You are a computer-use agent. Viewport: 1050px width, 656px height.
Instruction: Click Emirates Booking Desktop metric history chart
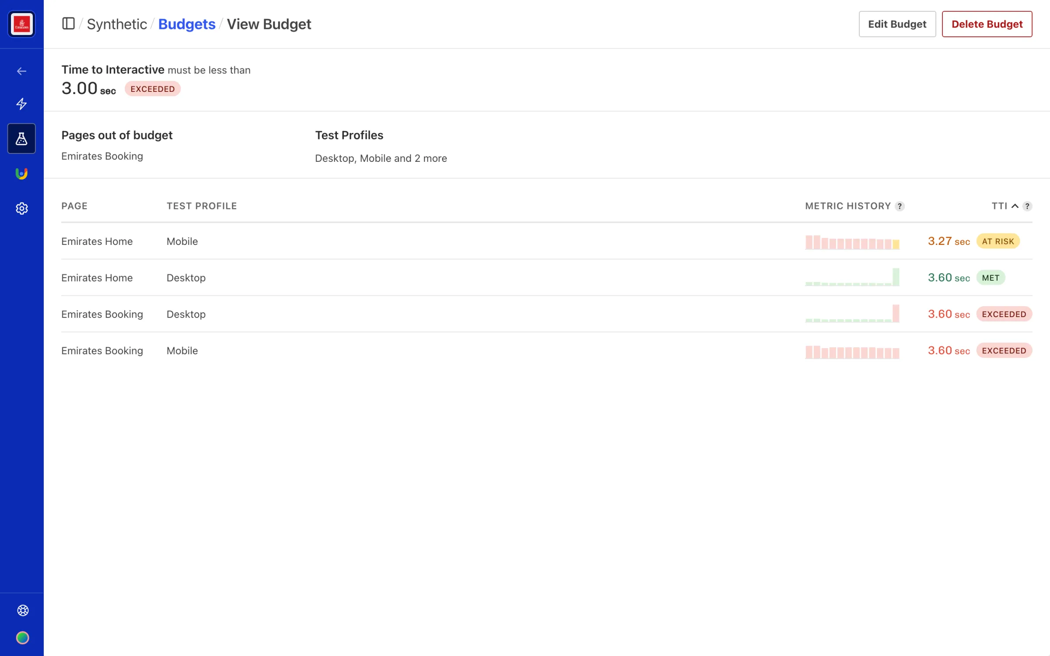852,314
